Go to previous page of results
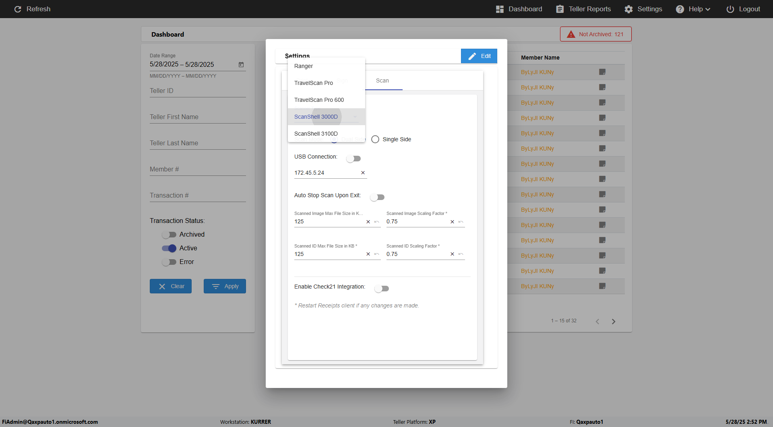 [597, 321]
